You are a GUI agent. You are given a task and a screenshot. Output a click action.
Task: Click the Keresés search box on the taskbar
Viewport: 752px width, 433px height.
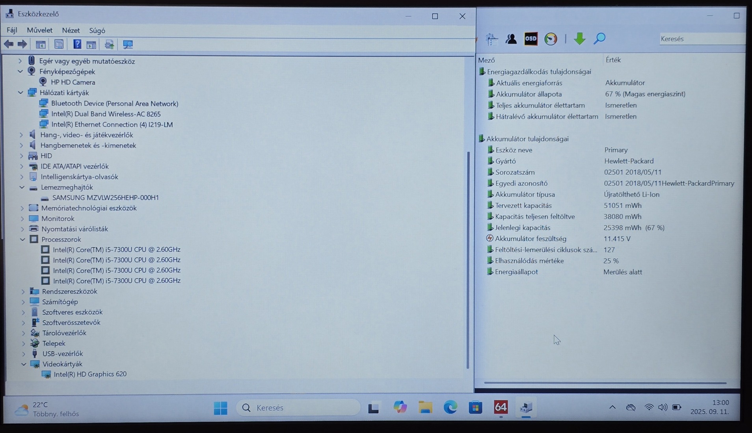tap(298, 408)
